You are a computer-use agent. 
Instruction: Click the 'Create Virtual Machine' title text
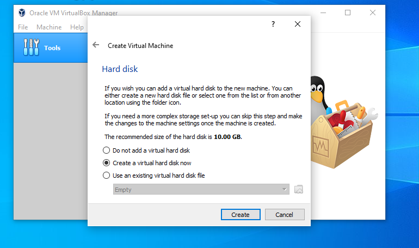tap(140, 46)
